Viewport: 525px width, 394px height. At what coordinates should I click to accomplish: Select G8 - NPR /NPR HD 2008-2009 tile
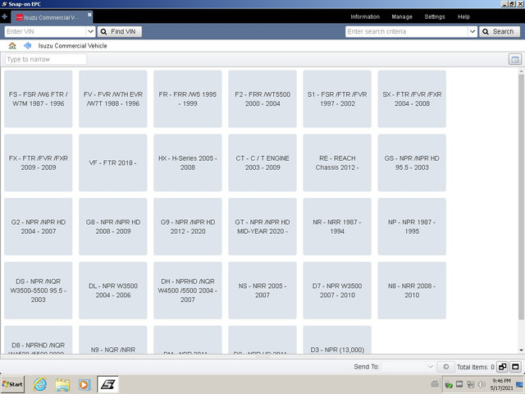113,227
